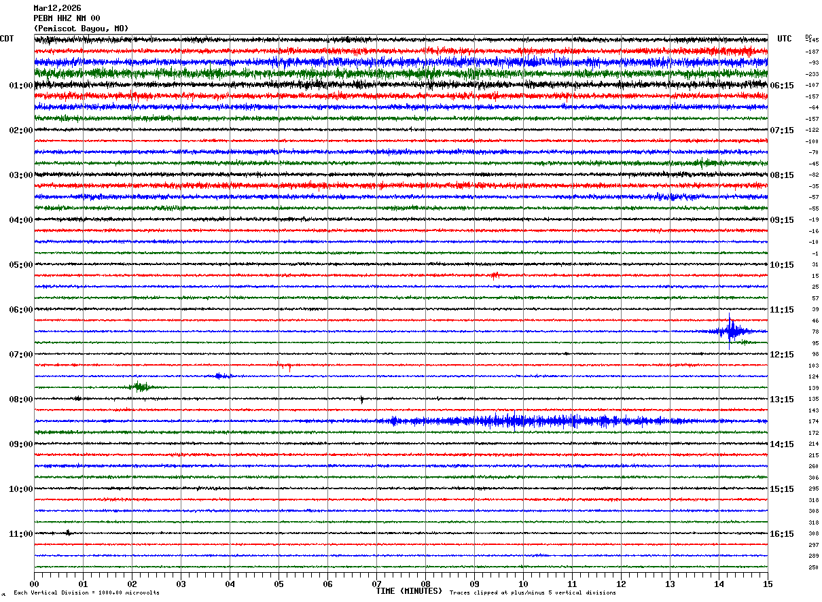Viewport: 822px width, 602px height.
Task: Click the x-axis tick label 08
Action: tap(425, 584)
